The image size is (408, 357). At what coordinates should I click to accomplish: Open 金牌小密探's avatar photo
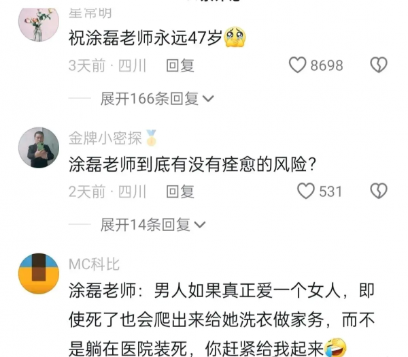39,148
